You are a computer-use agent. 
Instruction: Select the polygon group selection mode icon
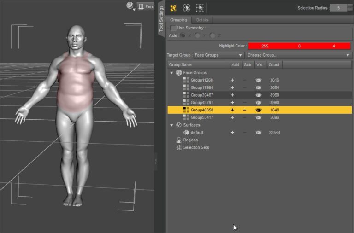click(x=173, y=8)
